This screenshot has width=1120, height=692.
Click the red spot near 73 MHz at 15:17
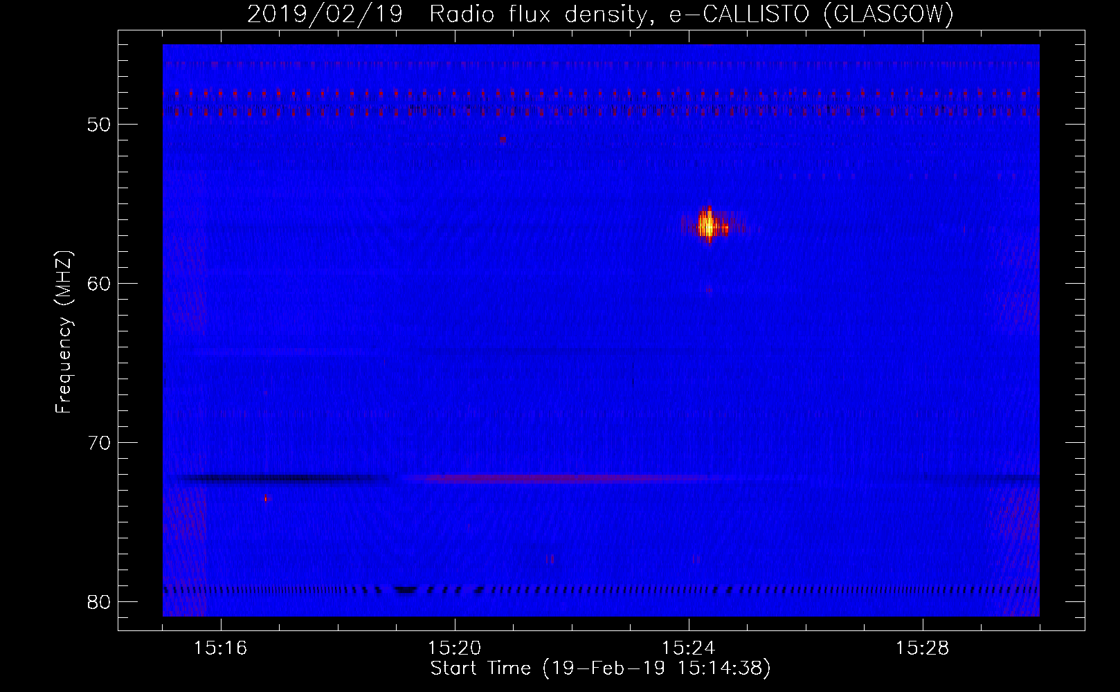coord(265,498)
